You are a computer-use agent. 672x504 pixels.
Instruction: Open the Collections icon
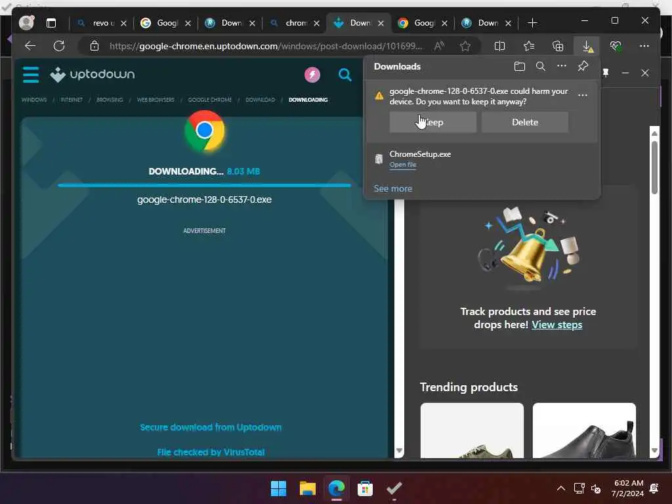[x=558, y=46]
